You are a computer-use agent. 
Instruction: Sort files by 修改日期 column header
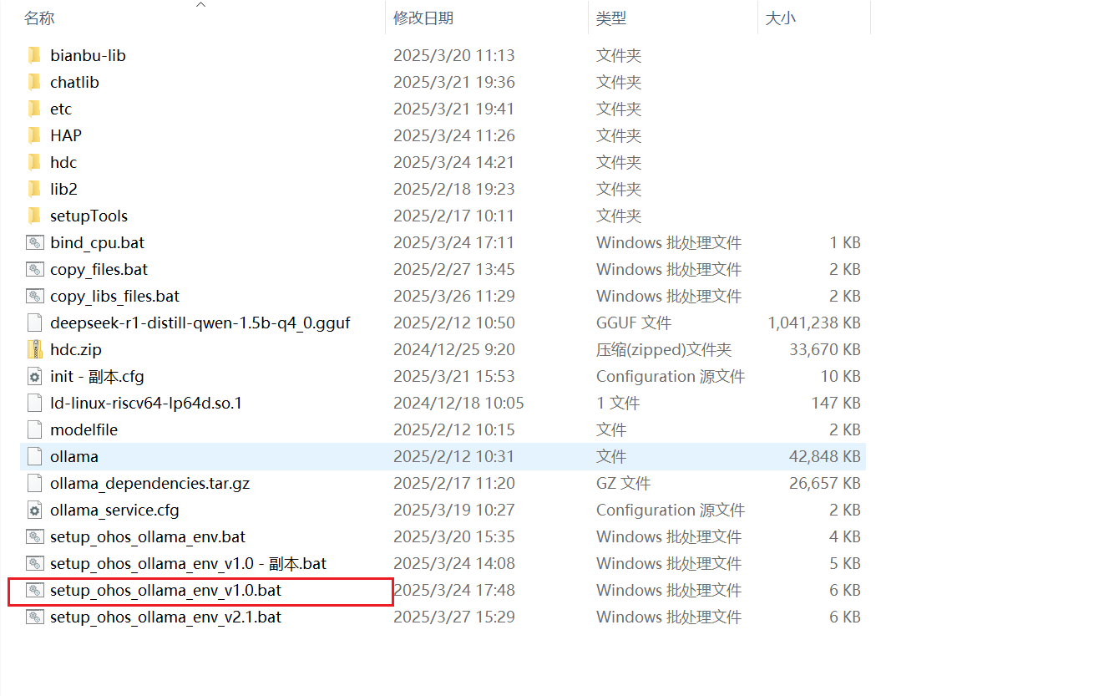pyautogui.click(x=423, y=18)
